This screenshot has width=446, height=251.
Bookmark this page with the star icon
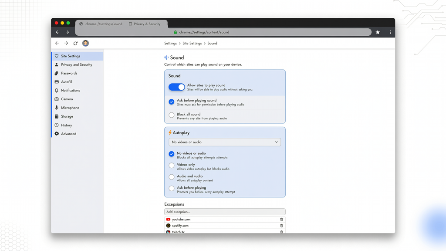coord(378,32)
